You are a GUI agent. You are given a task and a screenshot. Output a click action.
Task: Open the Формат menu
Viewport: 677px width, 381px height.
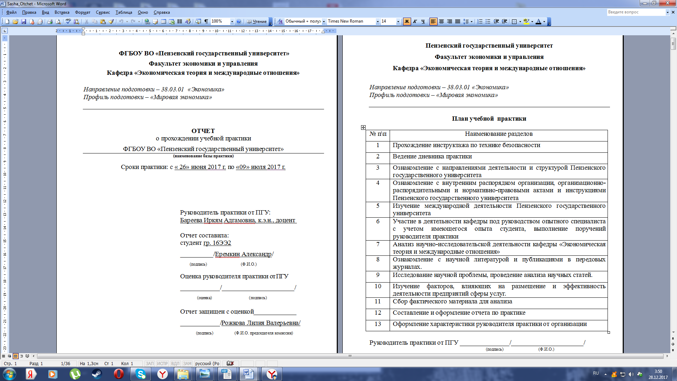83,12
